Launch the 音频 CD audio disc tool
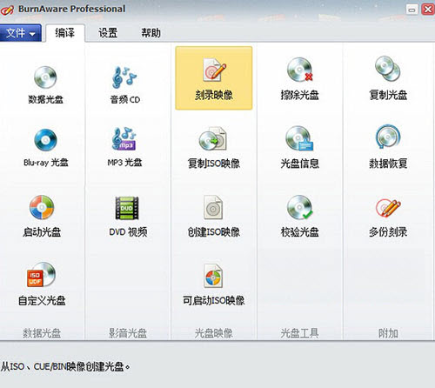 point(125,84)
